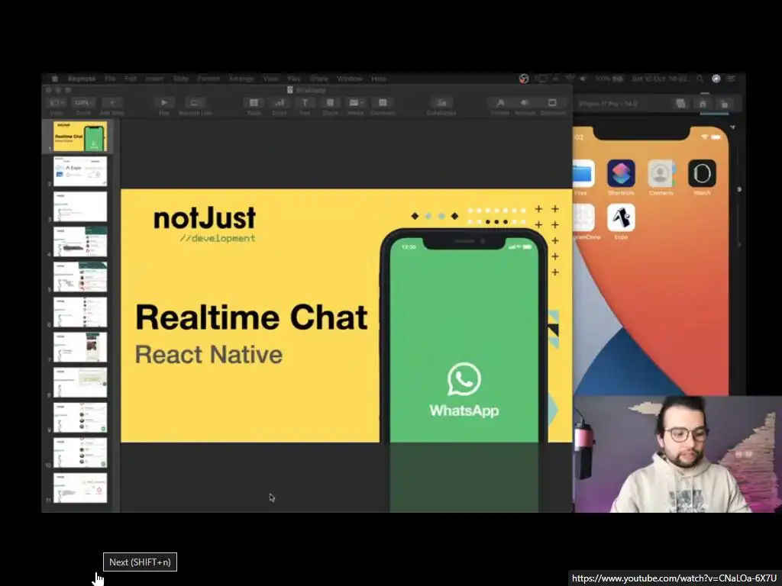Viewport: 782px width, 586px height.
Task: Open the Insert menu
Action: 154,79
